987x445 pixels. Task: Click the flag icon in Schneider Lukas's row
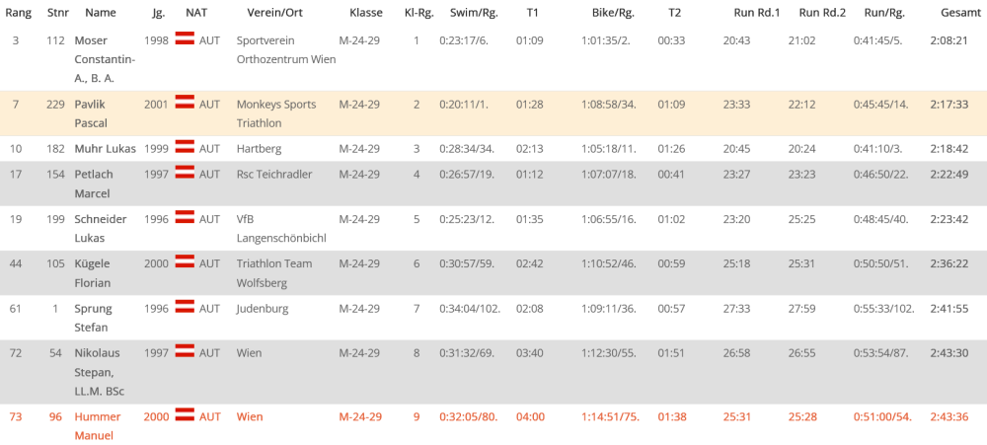click(185, 216)
